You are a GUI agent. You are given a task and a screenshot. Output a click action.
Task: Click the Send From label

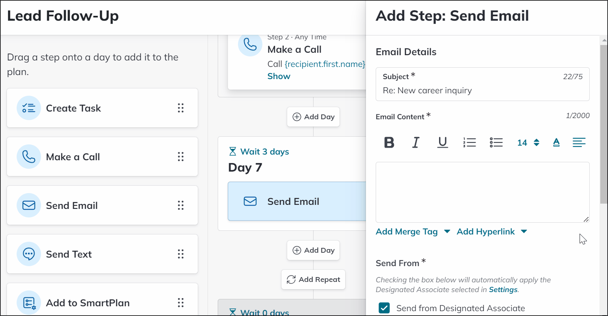(x=397, y=263)
